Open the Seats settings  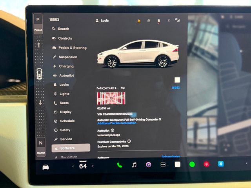[61, 103]
